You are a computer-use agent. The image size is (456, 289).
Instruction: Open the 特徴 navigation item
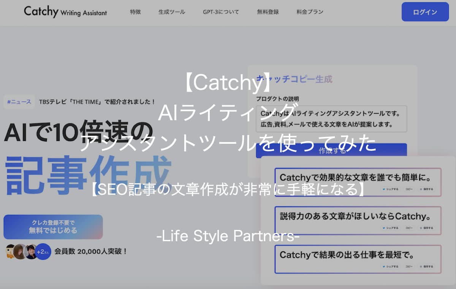135,12
